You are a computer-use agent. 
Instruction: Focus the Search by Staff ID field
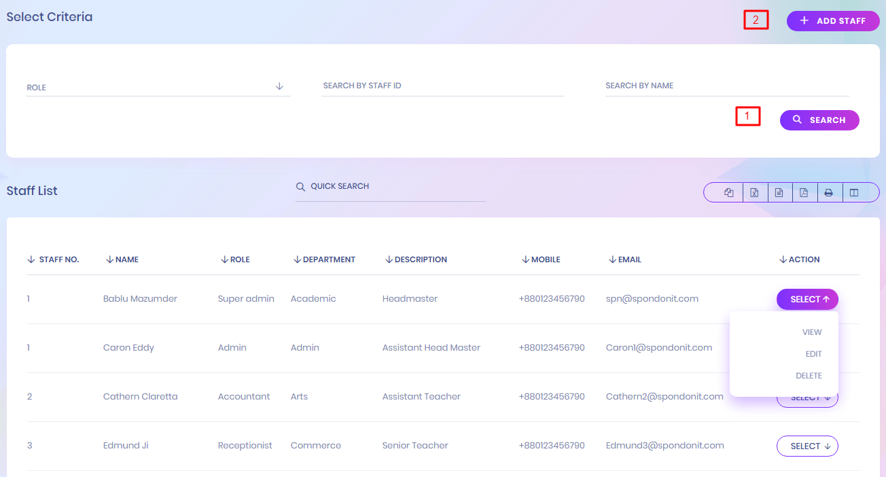[x=443, y=86]
